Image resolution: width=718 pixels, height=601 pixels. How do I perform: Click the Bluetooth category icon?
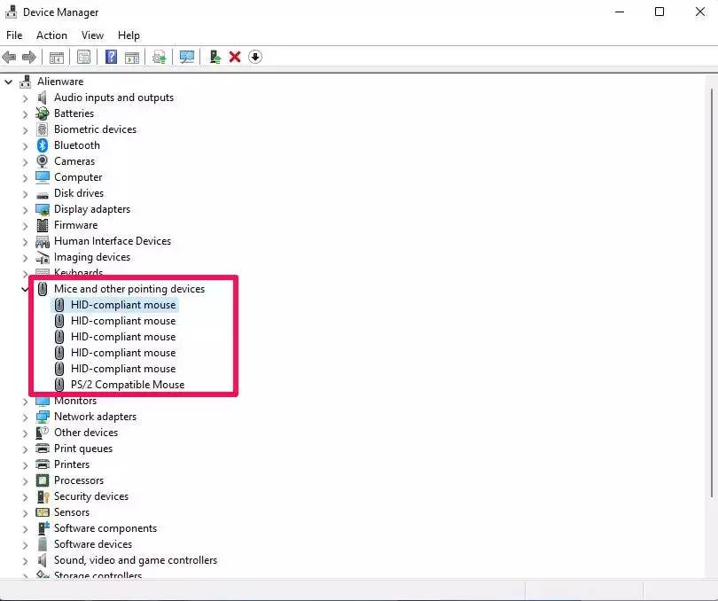point(43,145)
